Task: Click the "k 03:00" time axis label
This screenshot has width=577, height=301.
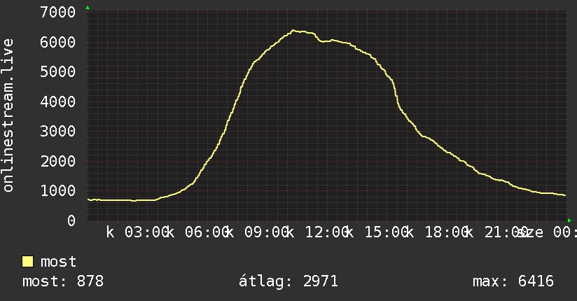Action: (x=138, y=232)
